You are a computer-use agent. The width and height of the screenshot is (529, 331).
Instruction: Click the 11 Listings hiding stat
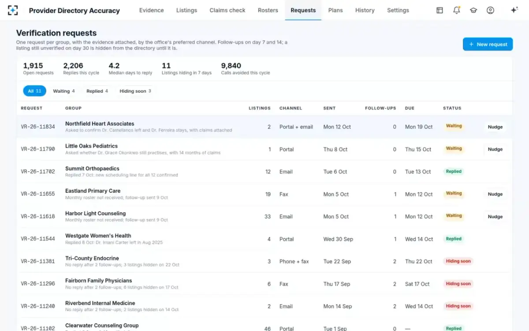(x=186, y=68)
